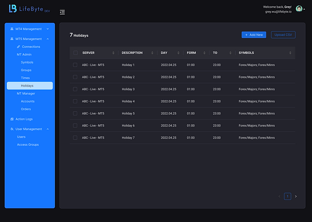
Task: Expand the MT4 Management chevron
Action: coord(48,29)
